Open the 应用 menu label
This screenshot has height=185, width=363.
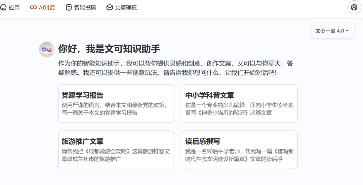(x=14, y=8)
